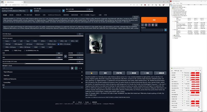Viewport: 207px width, 112px height.
Task: Click the arrow icon to read last generation parameters
Action: click(143, 25)
